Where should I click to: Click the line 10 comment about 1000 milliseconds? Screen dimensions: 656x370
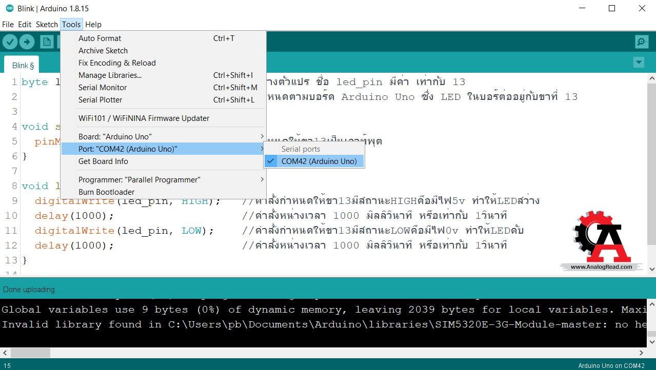374,216
